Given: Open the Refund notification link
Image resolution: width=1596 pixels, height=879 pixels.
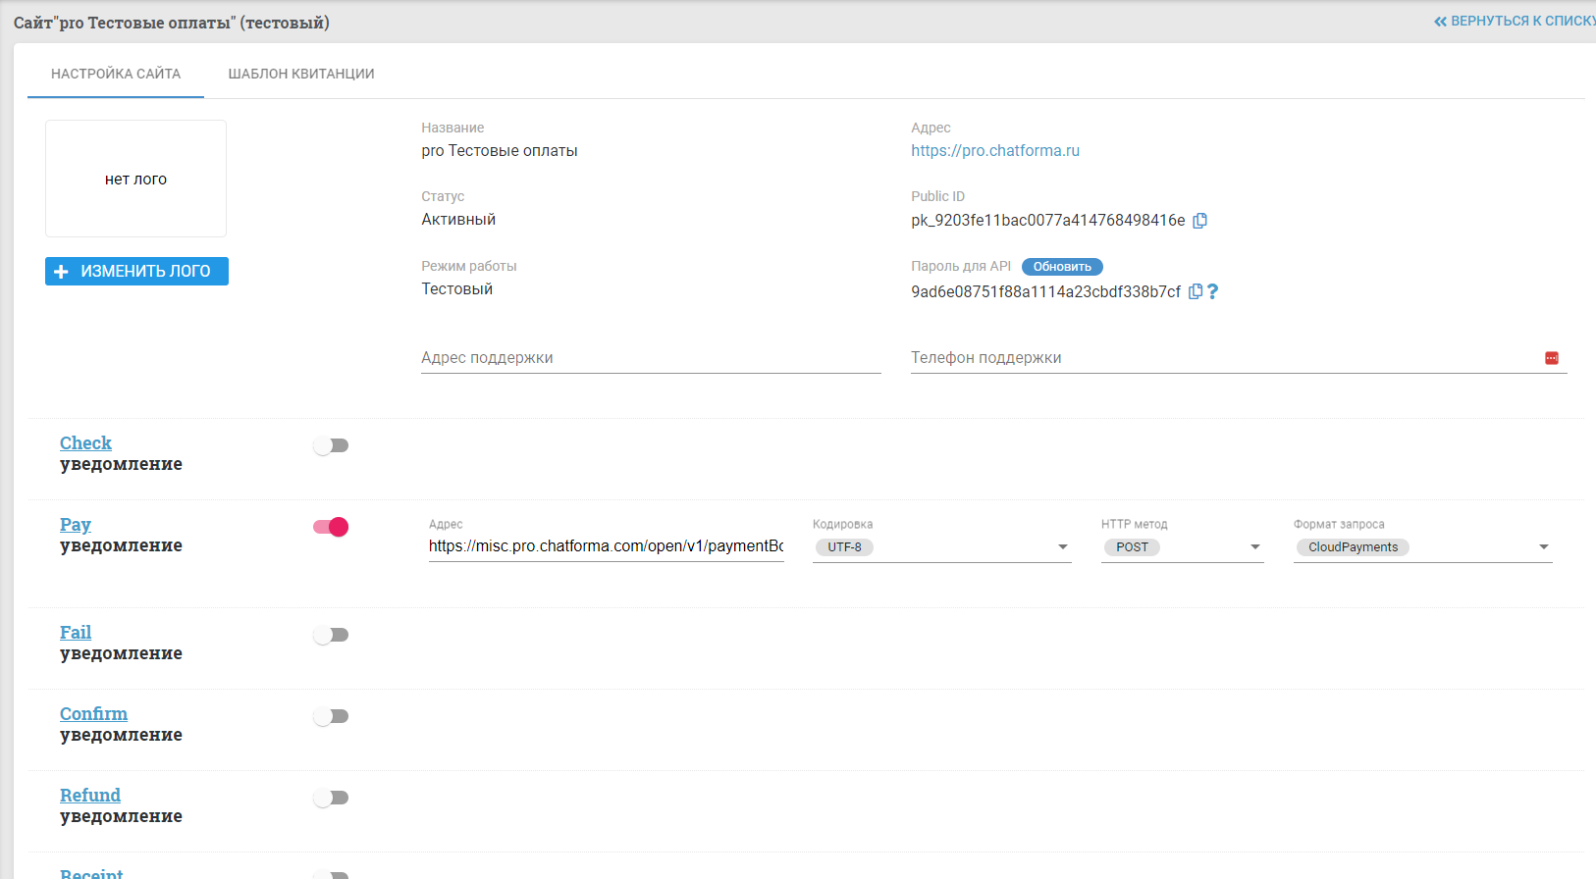Looking at the screenshot, I should pos(90,796).
